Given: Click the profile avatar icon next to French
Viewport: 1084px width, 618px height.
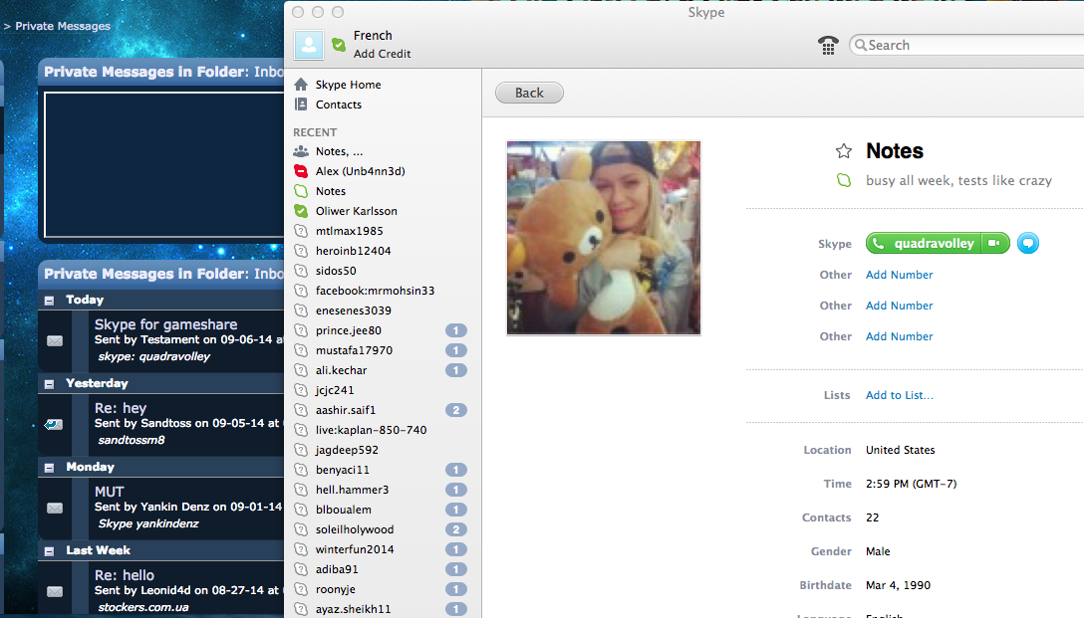Looking at the screenshot, I should pos(308,45).
